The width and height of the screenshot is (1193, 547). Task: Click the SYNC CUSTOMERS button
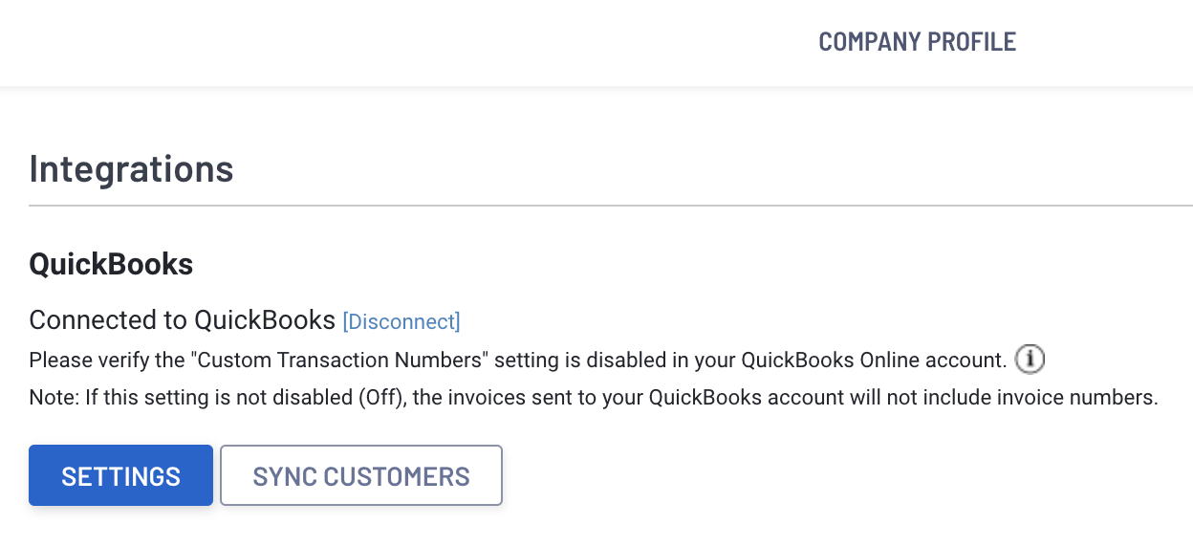(361, 475)
